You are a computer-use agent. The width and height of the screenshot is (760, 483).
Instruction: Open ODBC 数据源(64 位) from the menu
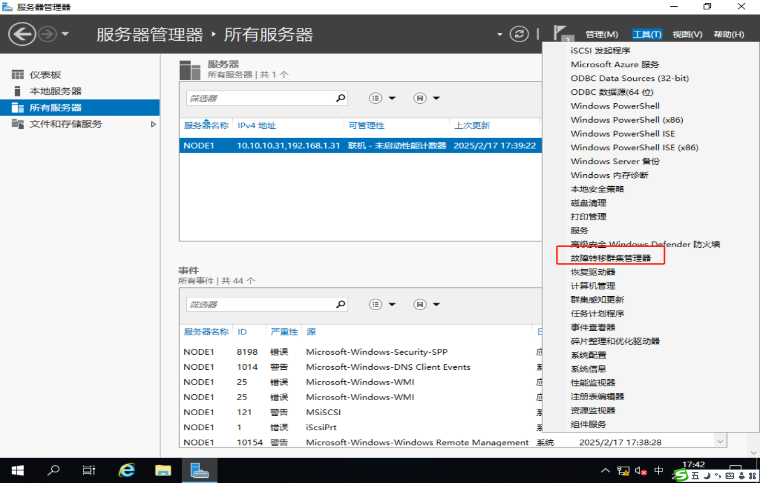[x=612, y=92]
